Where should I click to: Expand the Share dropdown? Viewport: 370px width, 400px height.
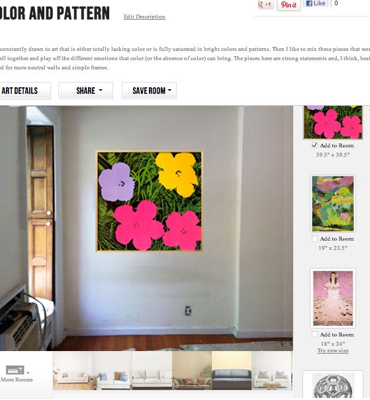coord(85,91)
